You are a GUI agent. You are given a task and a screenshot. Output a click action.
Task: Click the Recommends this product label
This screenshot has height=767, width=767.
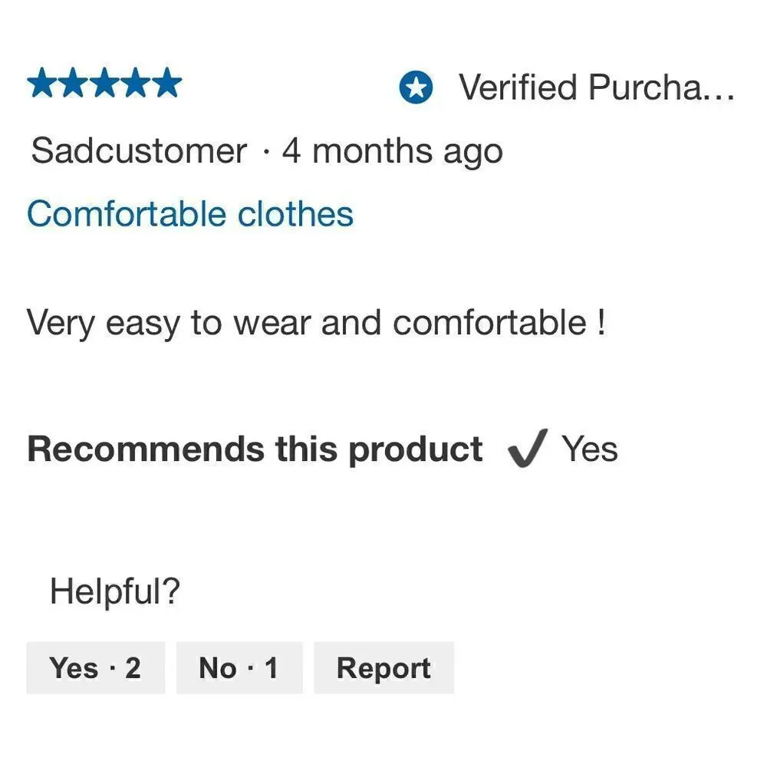tap(255, 449)
